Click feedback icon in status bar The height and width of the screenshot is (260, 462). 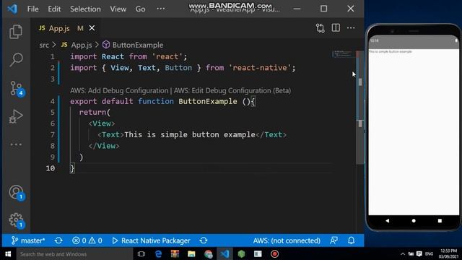point(334,240)
